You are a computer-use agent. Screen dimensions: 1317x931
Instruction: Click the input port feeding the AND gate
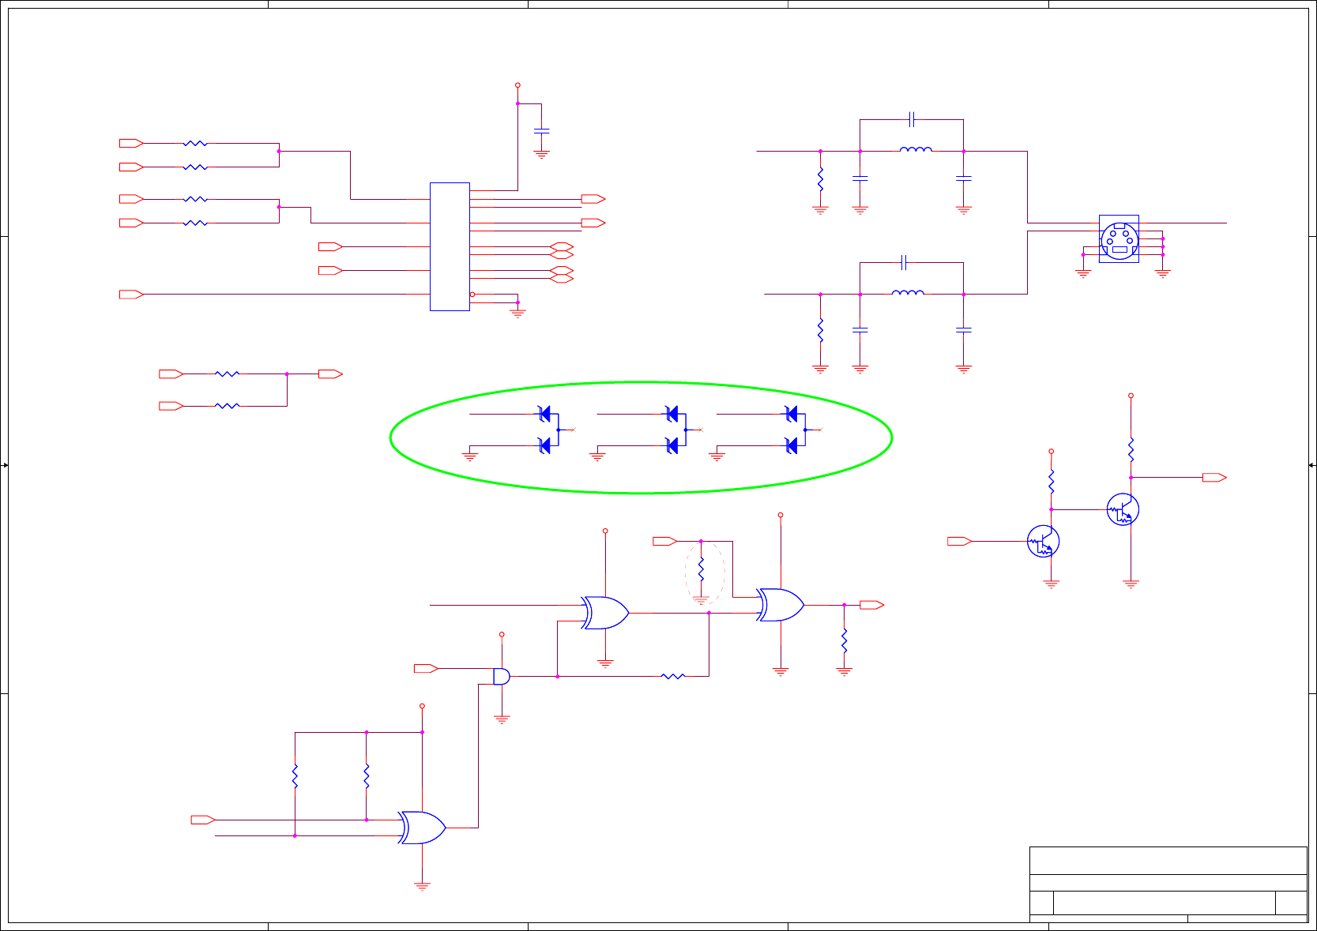point(426,668)
